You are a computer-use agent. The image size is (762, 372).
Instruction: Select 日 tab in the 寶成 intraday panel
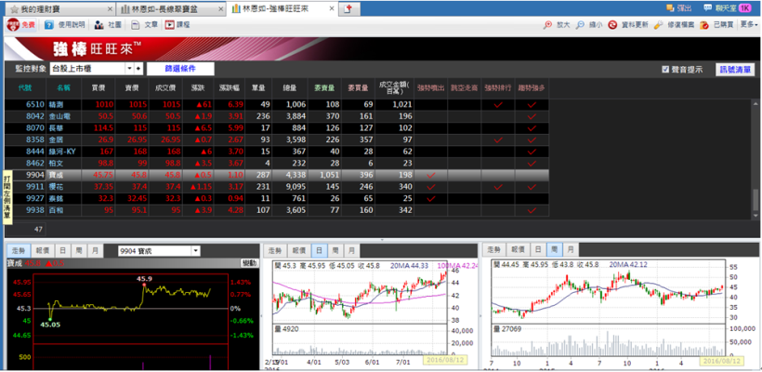(x=62, y=250)
